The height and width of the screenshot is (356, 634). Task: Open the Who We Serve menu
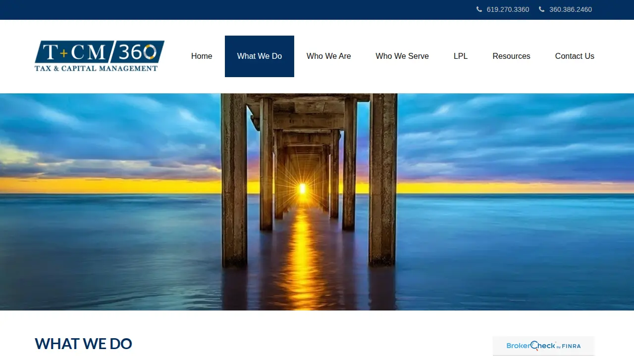pos(402,56)
